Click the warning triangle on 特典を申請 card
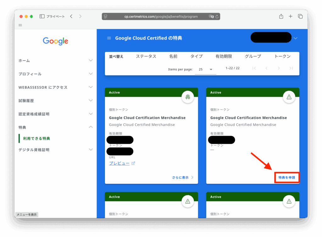Viewport: 322px width, 237px height. coord(289,97)
